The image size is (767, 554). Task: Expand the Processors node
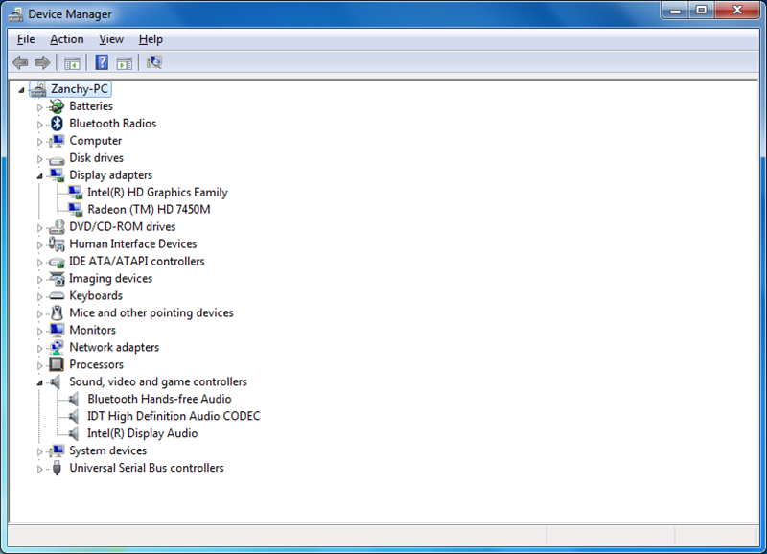39,365
